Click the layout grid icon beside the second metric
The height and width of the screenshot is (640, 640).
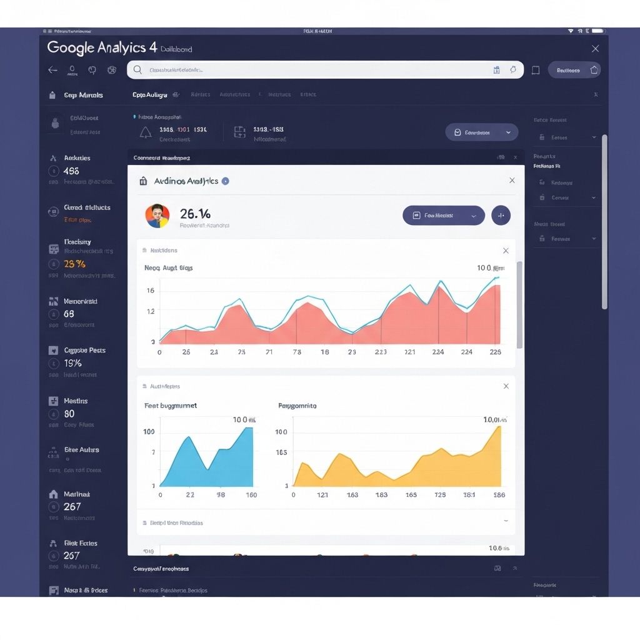click(239, 132)
